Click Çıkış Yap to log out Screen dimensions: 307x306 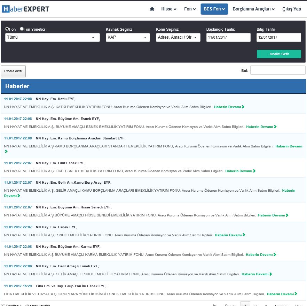[292, 9]
